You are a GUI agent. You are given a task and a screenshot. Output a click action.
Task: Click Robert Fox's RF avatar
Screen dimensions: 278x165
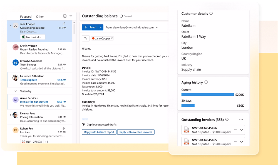[x=16, y=130]
